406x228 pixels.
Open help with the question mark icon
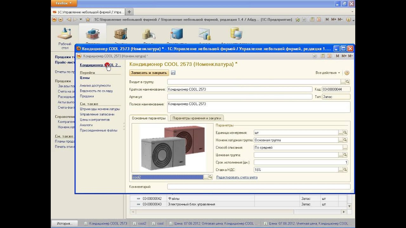pyautogui.click(x=347, y=73)
